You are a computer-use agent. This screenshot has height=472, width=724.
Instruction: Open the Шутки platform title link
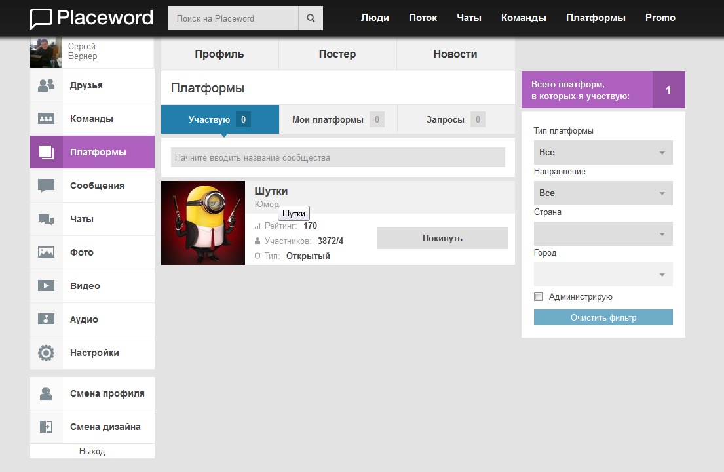(271, 191)
